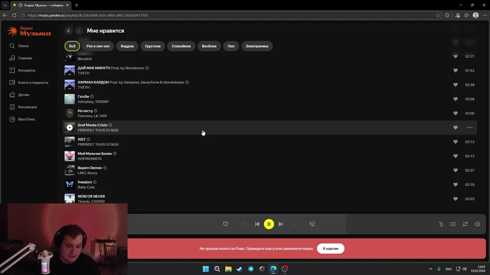Open a new browser tab
This screenshot has height=275, width=490.
point(77,5)
